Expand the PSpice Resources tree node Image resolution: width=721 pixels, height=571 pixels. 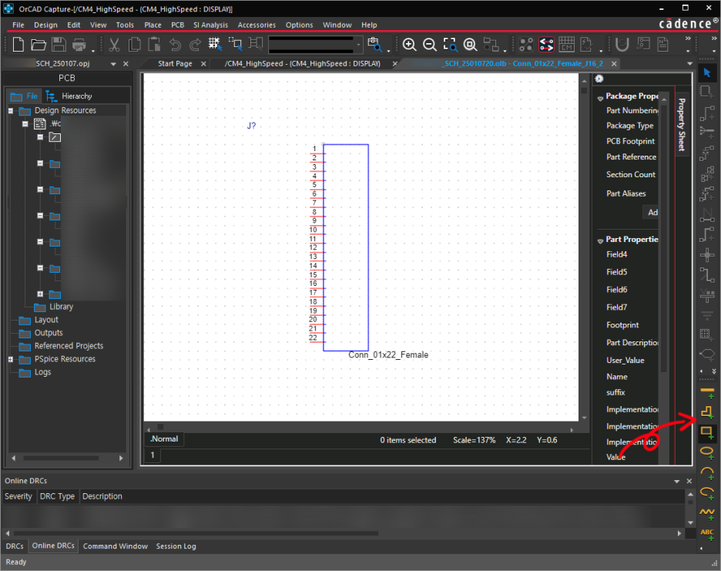(x=11, y=359)
